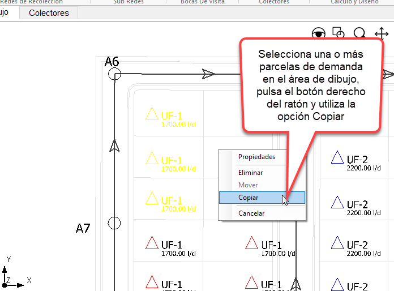Open Propiedades from the context menu

(x=256, y=157)
